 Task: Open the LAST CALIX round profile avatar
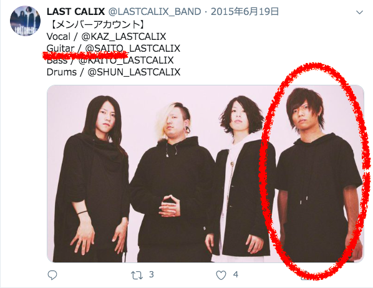pos(25,21)
